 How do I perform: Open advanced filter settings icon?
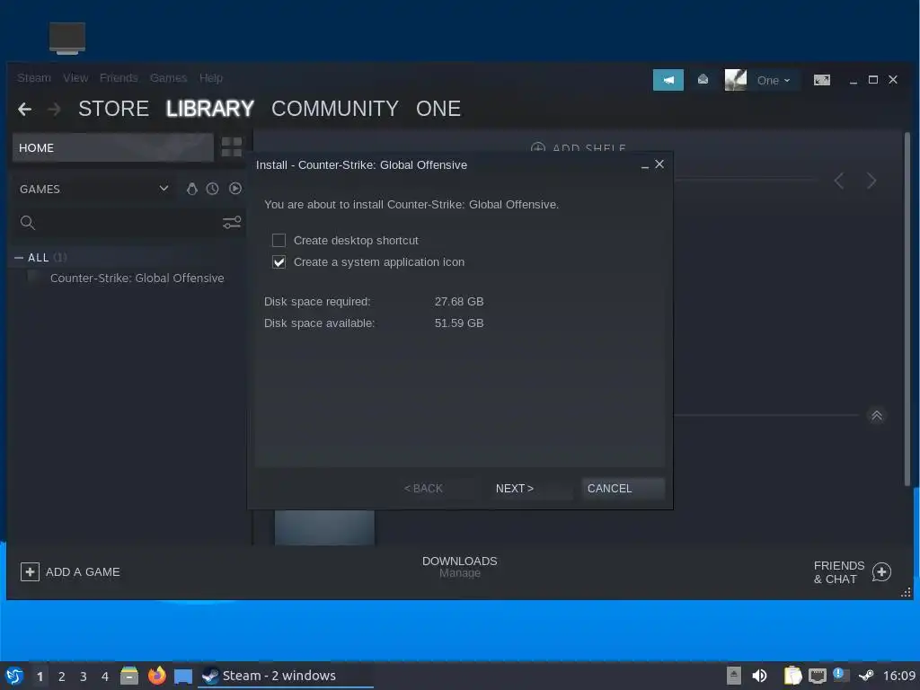(x=232, y=223)
